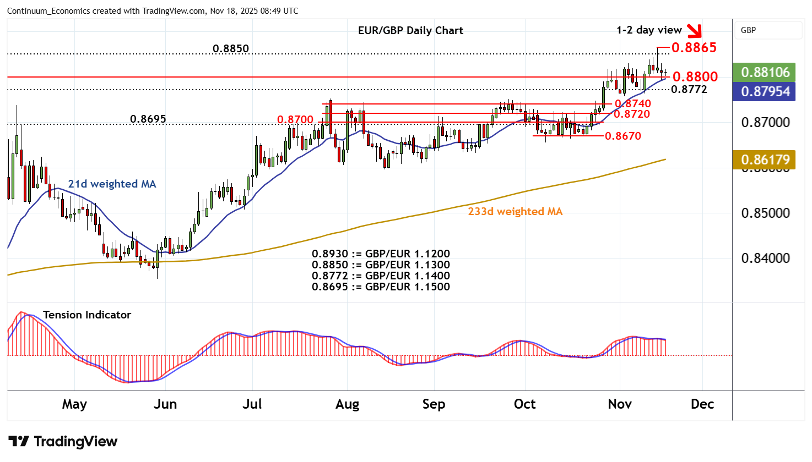
Task: Click the EUR/GBP Daily Chart title
Action: click(x=410, y=30)
